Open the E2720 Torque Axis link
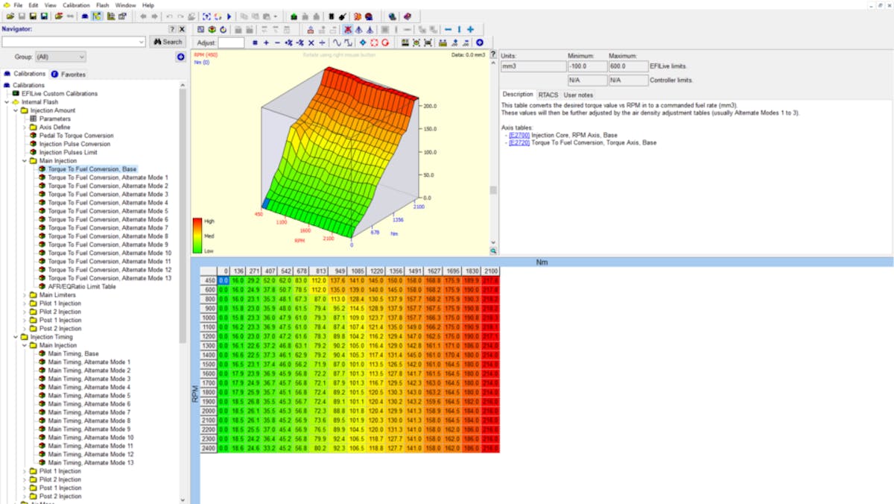Viewport: 894px width, 504px height. click(519, 142)
